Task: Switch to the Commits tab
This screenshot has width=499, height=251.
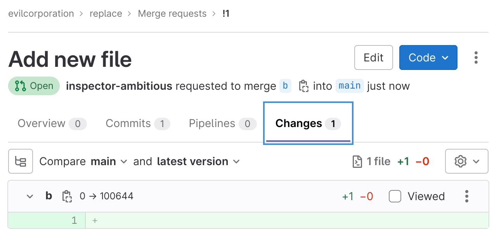Action: click(138, 124)
